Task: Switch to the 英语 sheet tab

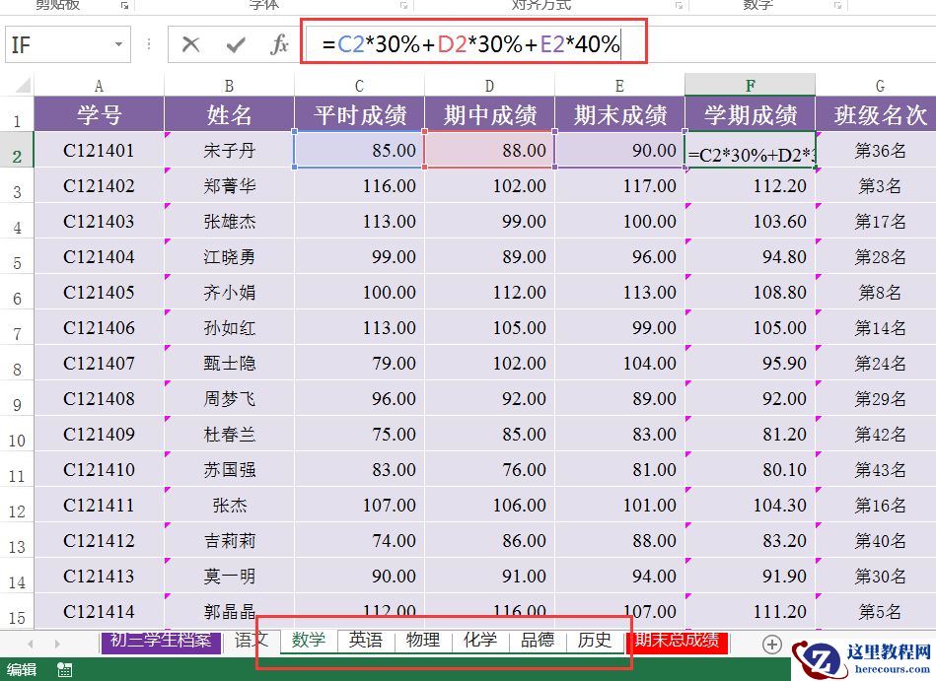Action: (365, 640)
